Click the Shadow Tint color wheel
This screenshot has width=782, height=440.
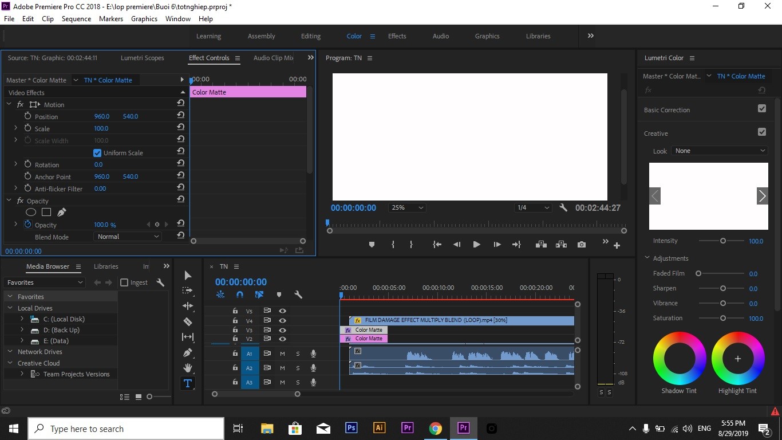pos(680,359)
